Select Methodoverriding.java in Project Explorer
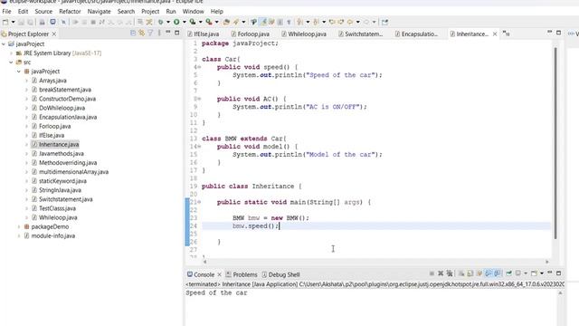Image resolution: width=579 pixels, height=326 pixels. point(68,163)
